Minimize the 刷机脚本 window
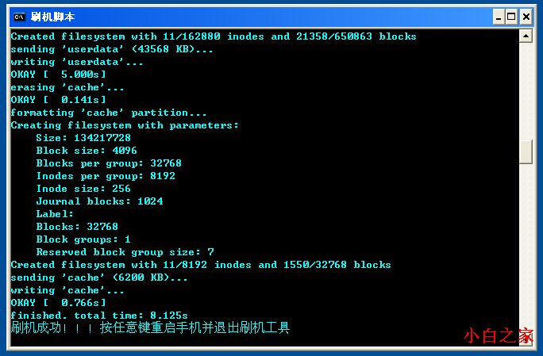This screenshot has height=356, width=543. pos(499,17)
